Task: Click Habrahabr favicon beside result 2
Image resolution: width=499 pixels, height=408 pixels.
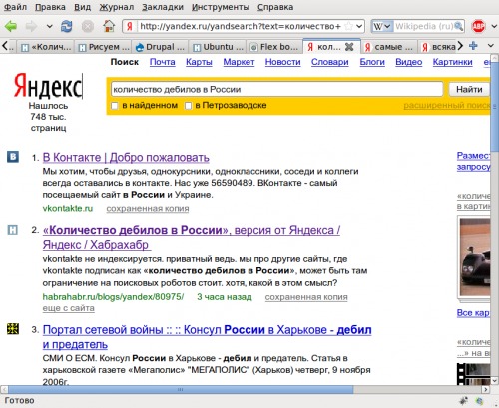Action: click(13, 230)
